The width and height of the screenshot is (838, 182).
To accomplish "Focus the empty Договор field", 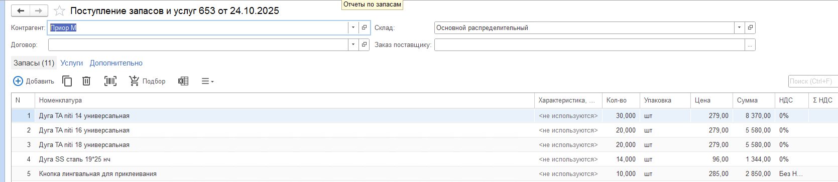I will tap(198, 44).
